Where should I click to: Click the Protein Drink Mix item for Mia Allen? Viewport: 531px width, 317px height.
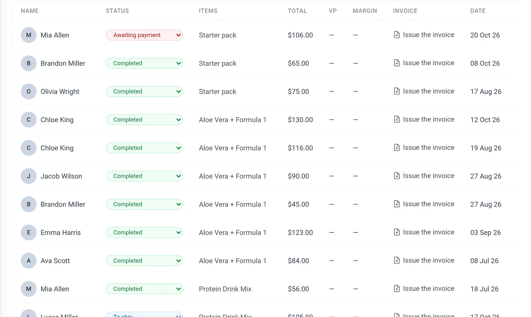pos(225,289)
